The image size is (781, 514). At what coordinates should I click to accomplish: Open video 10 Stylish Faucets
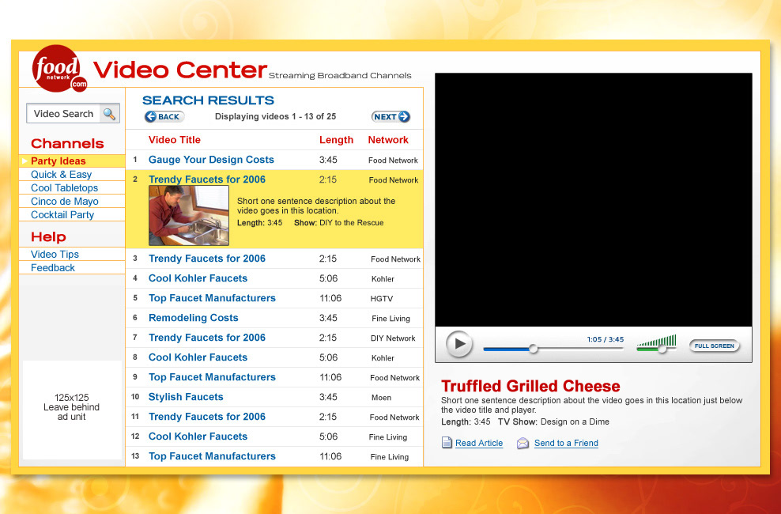(186, 397)
